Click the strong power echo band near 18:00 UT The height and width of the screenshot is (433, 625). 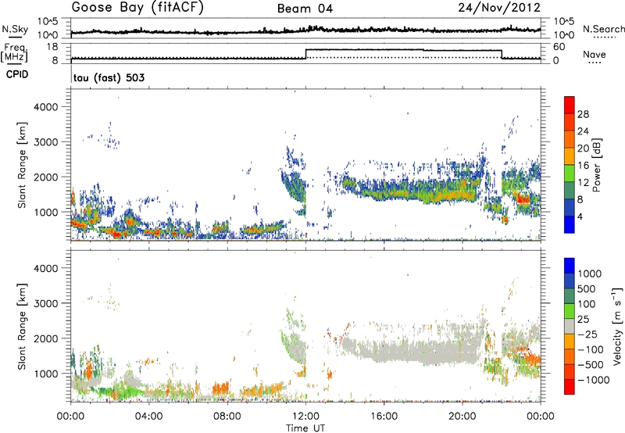[423, 193]
